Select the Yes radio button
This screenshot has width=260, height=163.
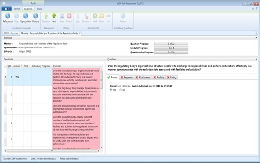tap(111, 90)
